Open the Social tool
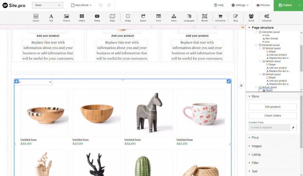303x176 pixels. click(x=251, y=18)
